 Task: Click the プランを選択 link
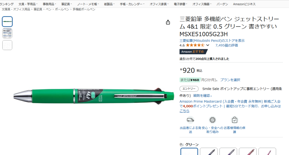[230, 80]
